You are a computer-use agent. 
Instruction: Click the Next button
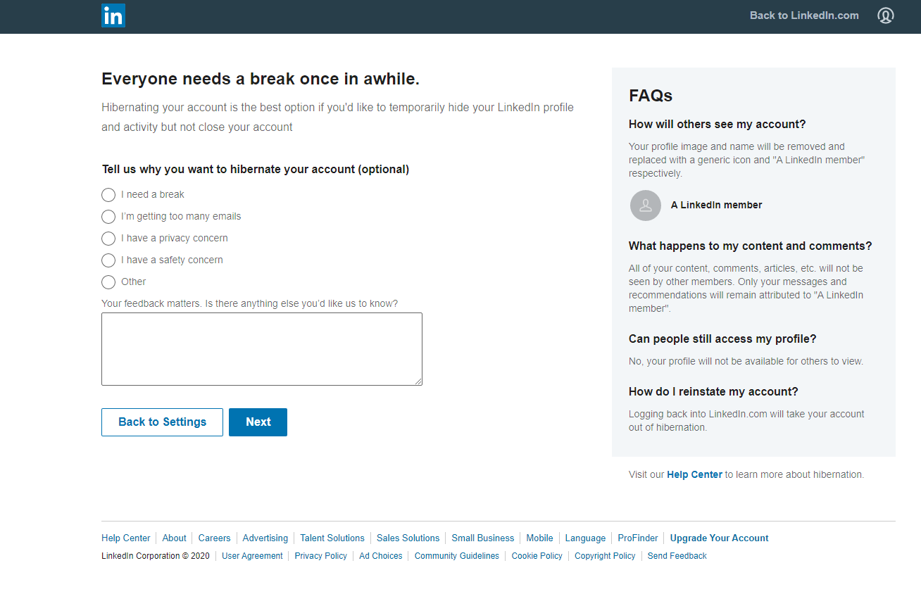tap(258, 422)
